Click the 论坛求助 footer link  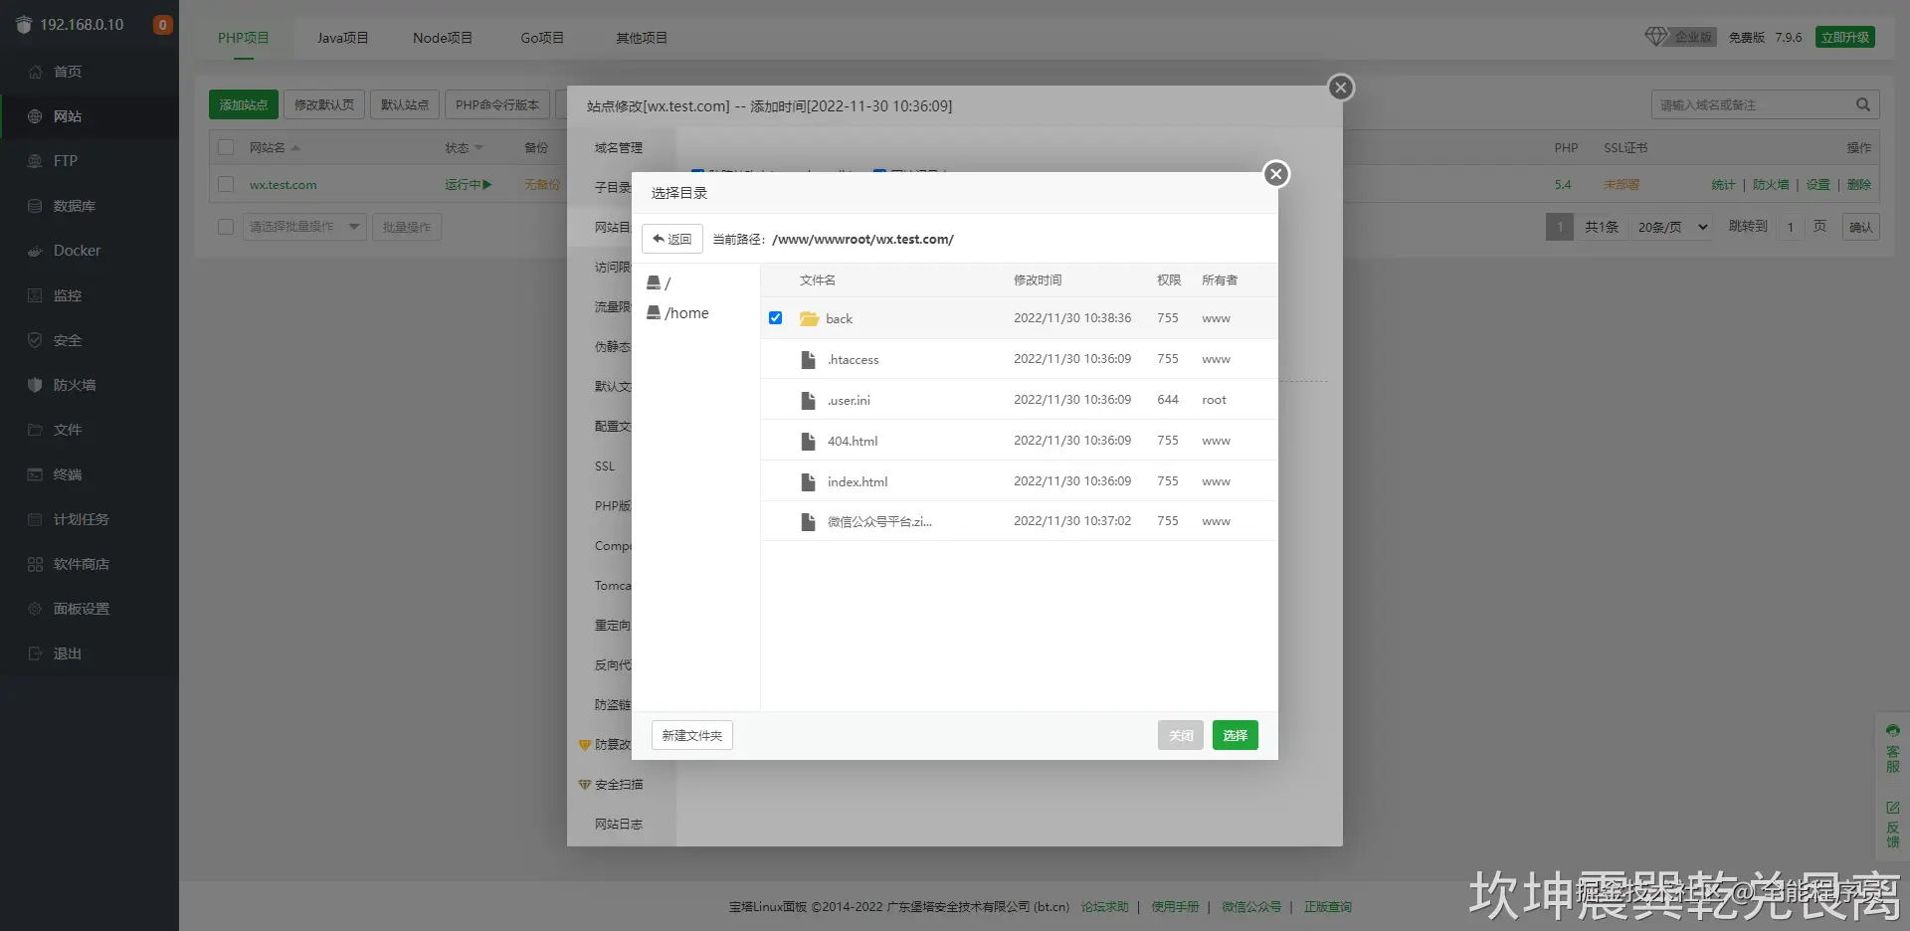[1105, 907]
